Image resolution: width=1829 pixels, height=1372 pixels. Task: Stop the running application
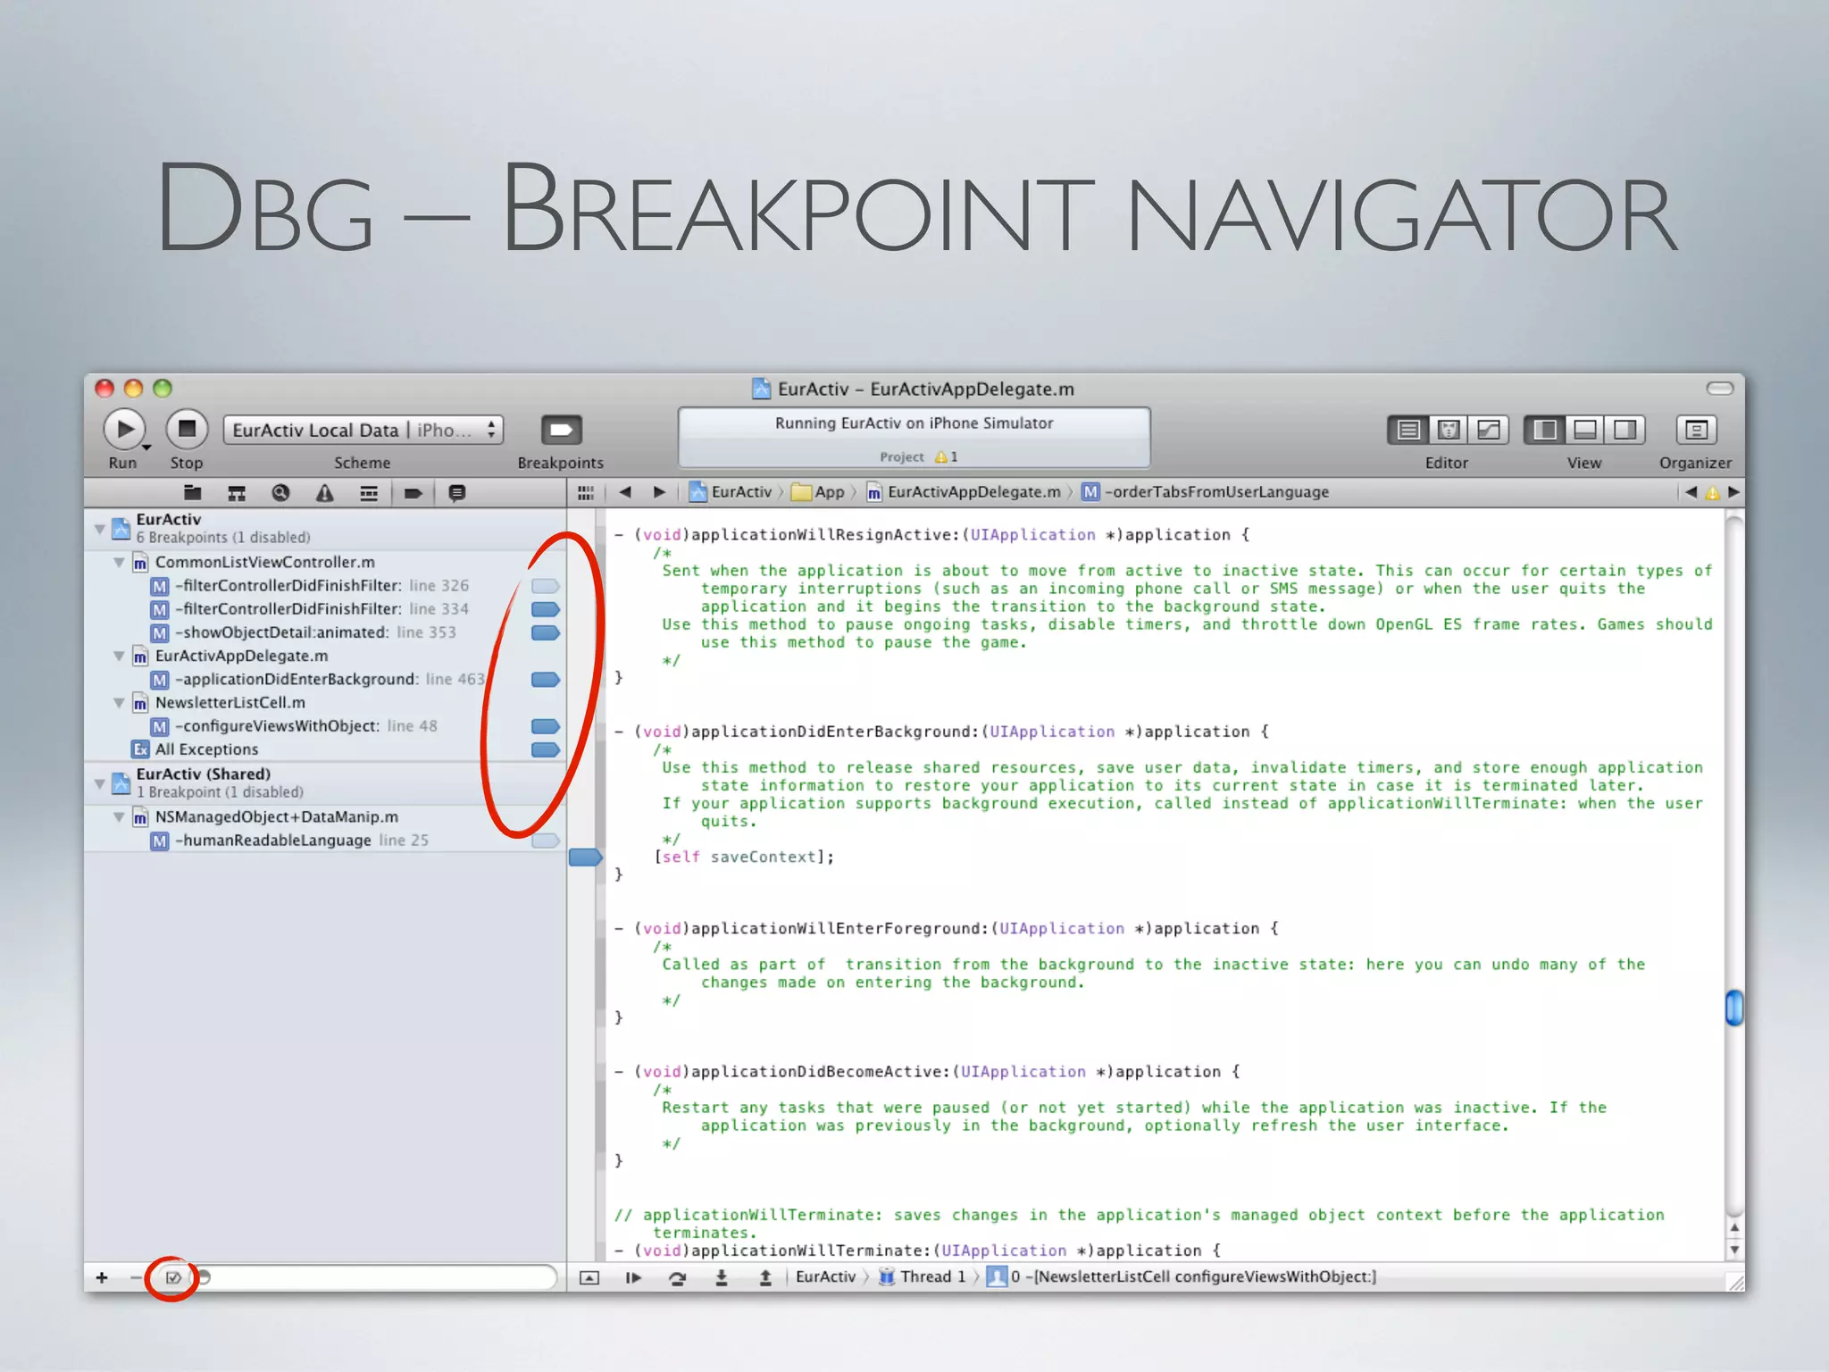tap(187, 430)
